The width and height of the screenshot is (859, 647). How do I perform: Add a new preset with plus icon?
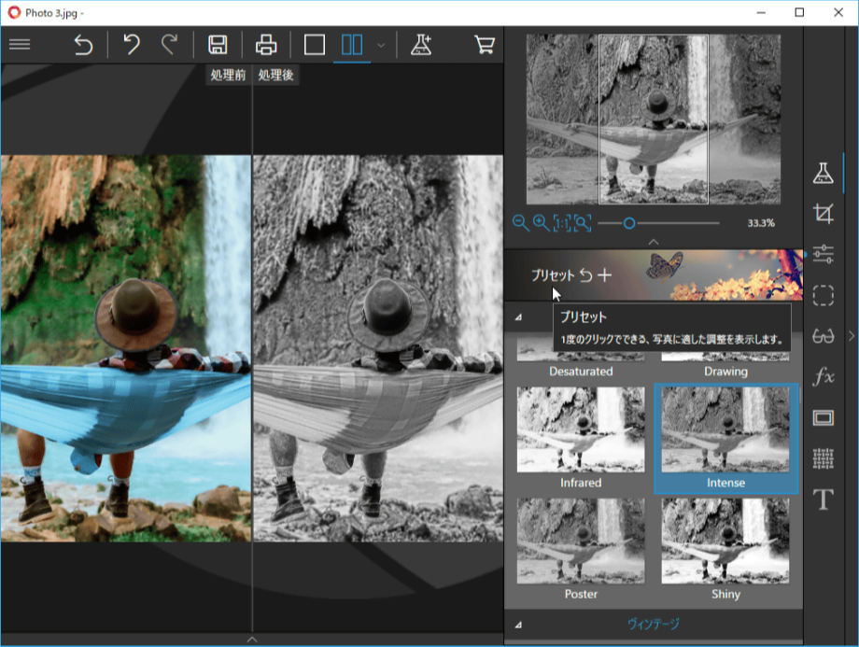604,275
